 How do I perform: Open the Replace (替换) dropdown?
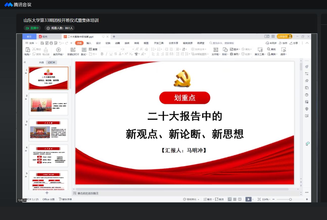(x=272, y=54)
